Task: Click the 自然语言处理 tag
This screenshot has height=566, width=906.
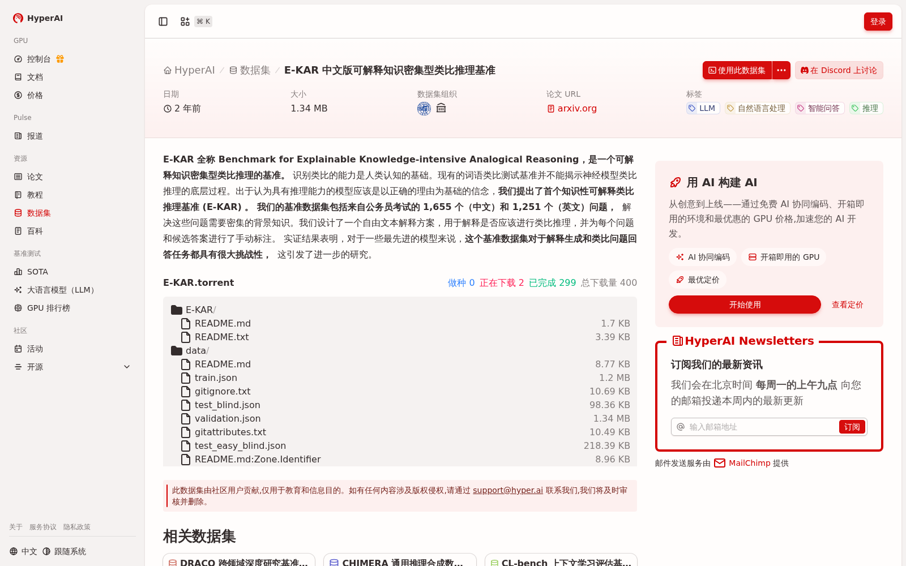Action: click(757, 108)
